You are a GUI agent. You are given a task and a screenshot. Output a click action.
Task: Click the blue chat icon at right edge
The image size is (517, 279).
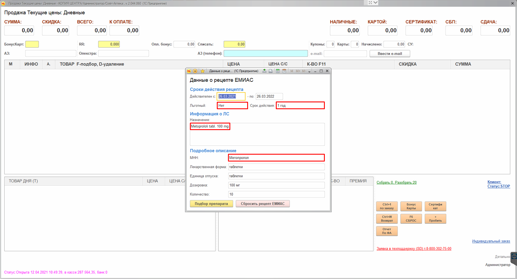[514, 256]
